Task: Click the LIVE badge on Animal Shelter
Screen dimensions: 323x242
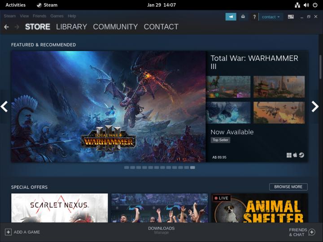Action: pyautogui.click(x=222, y=198)
